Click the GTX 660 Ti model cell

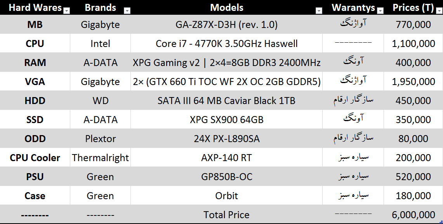pos(227,82)
